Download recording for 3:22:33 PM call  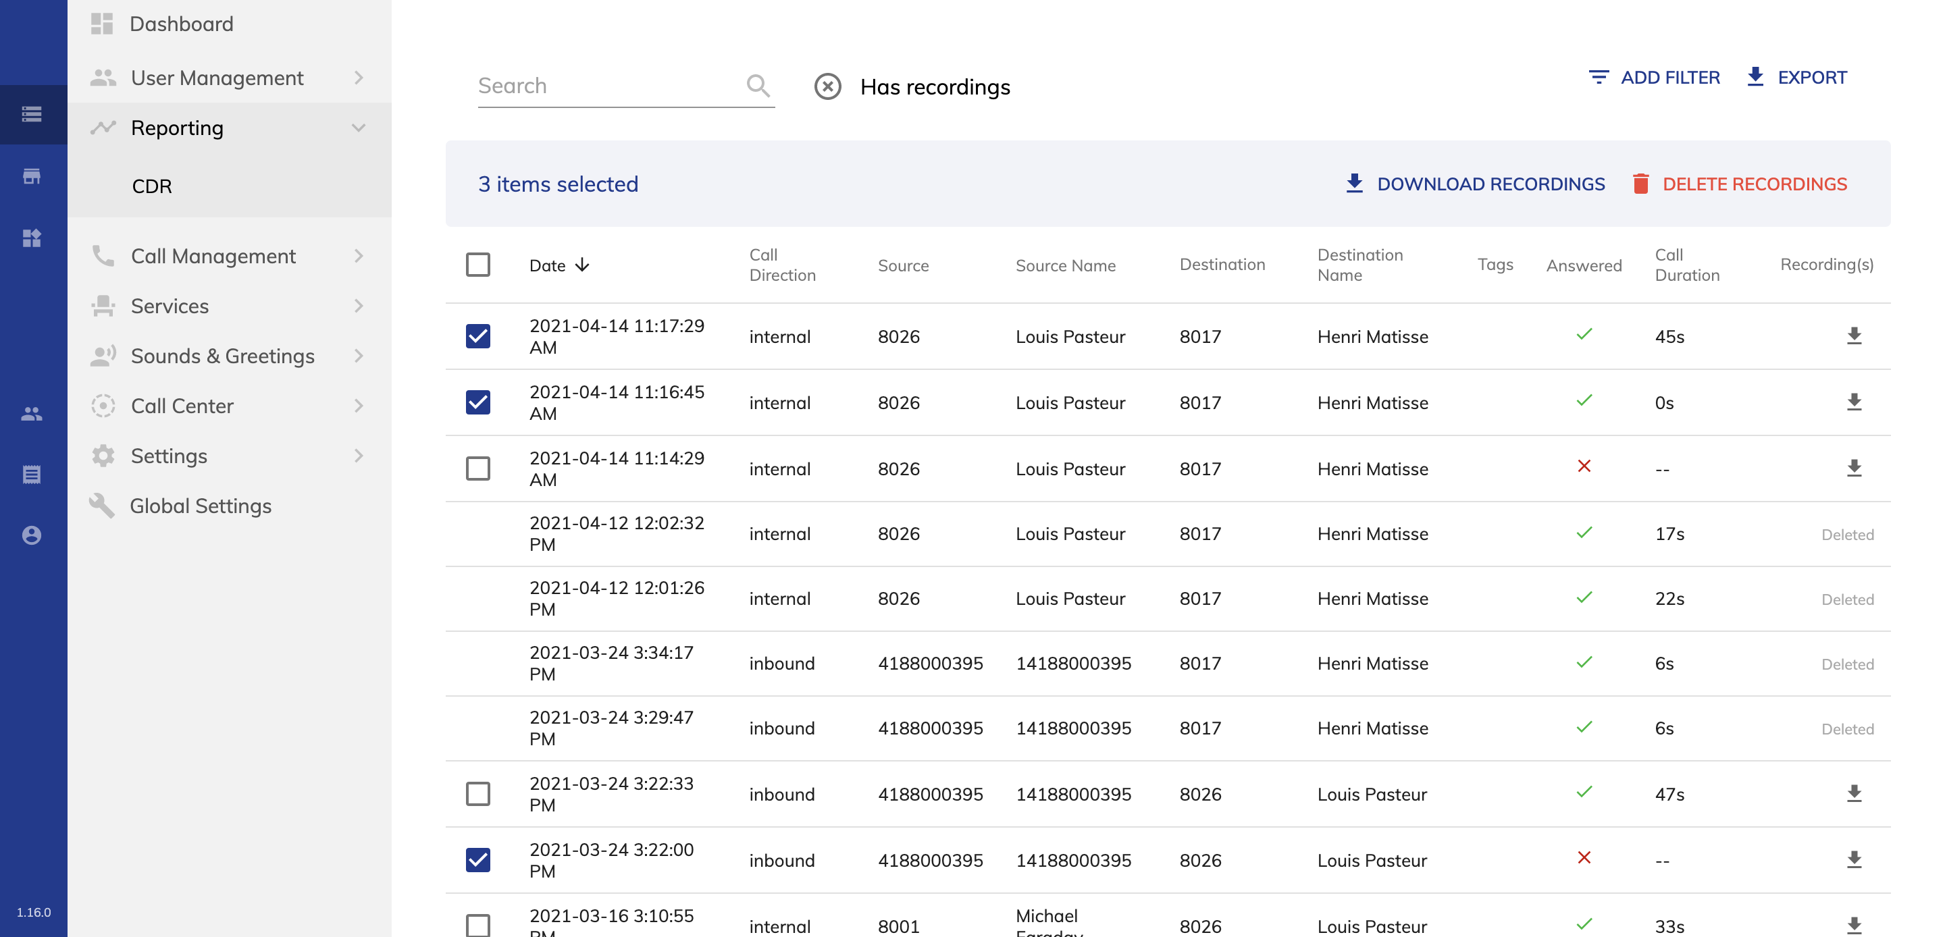[1855, 793]
